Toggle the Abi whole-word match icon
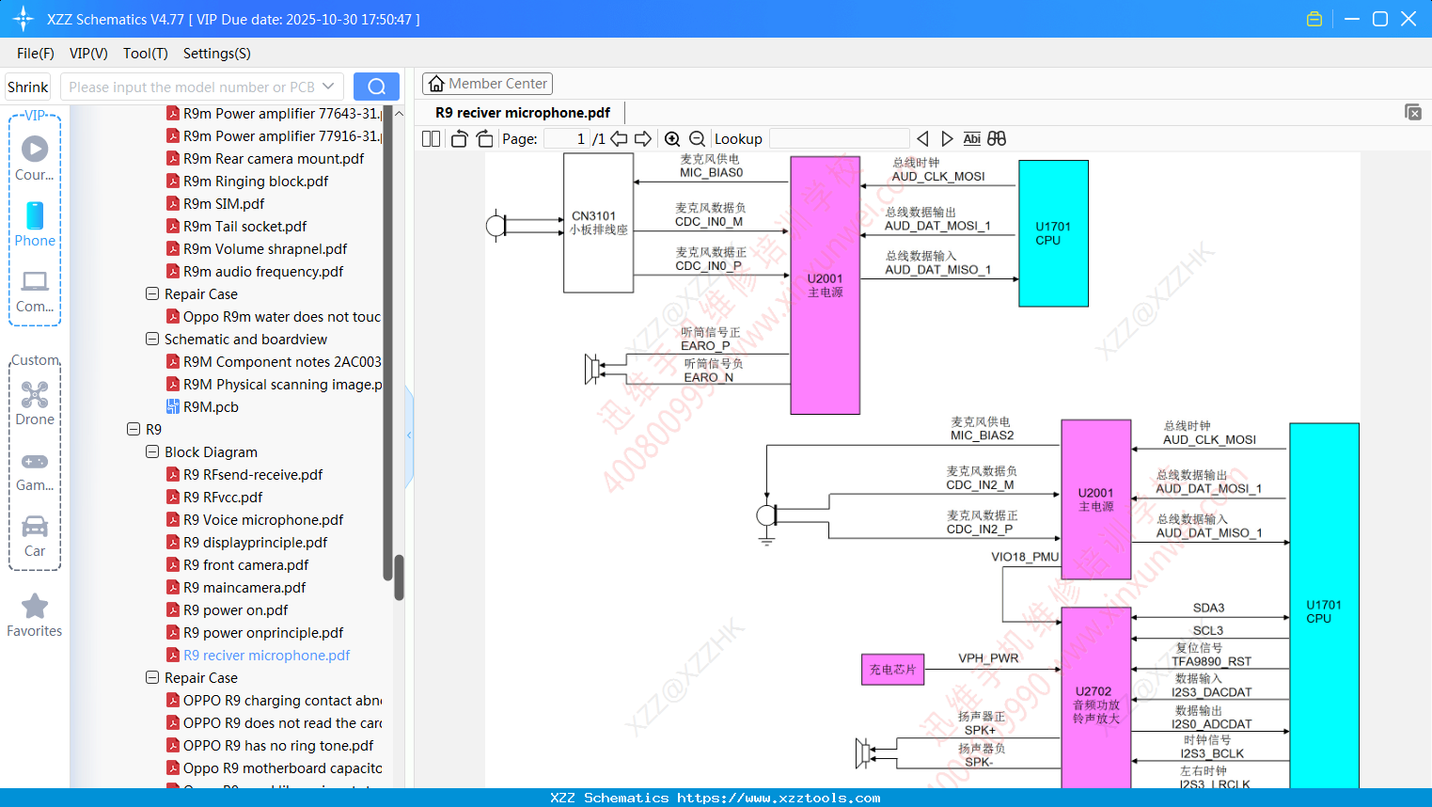The height and width of the screenshot is (807, 1432). 971,138
